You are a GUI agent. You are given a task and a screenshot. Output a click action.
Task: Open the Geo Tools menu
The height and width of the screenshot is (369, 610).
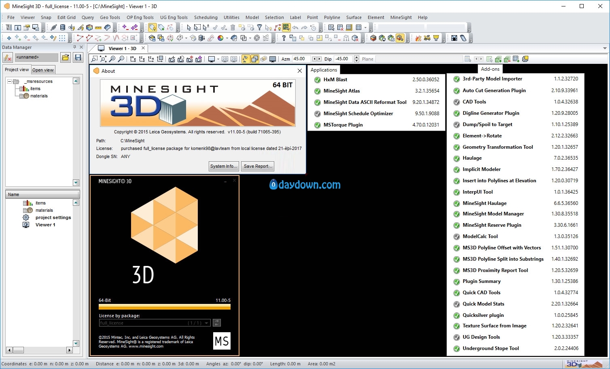[110, 17]
